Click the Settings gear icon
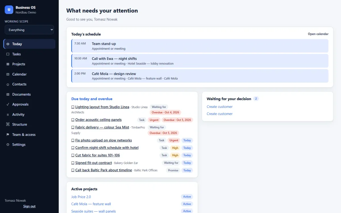The width and height of the screenshot is (341, 213). point(8,145)
